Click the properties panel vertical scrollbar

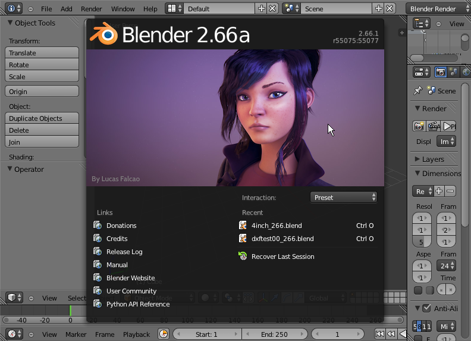(x=465, y=155)
